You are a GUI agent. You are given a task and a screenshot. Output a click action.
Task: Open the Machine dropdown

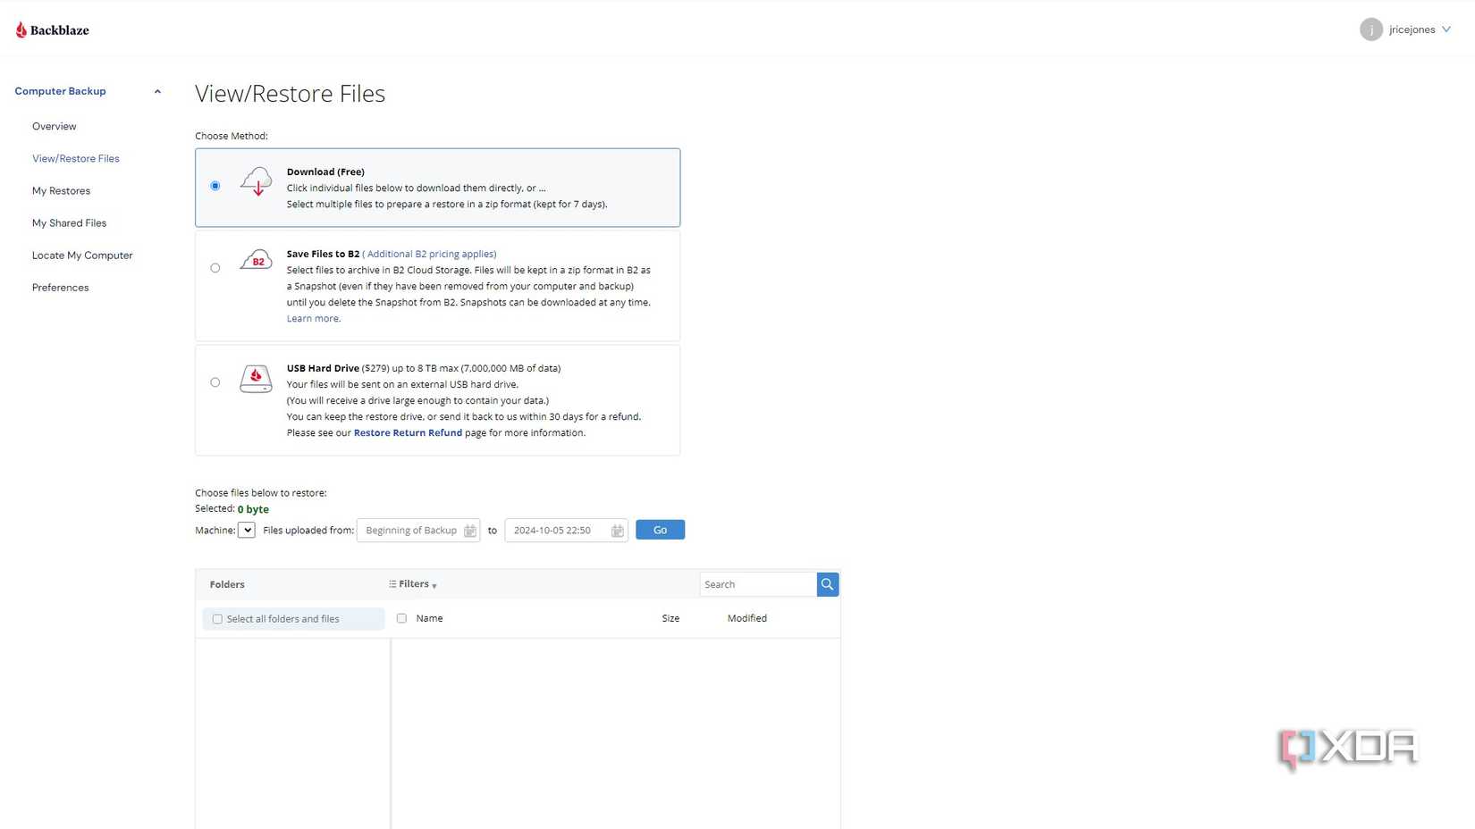point(247,530)
